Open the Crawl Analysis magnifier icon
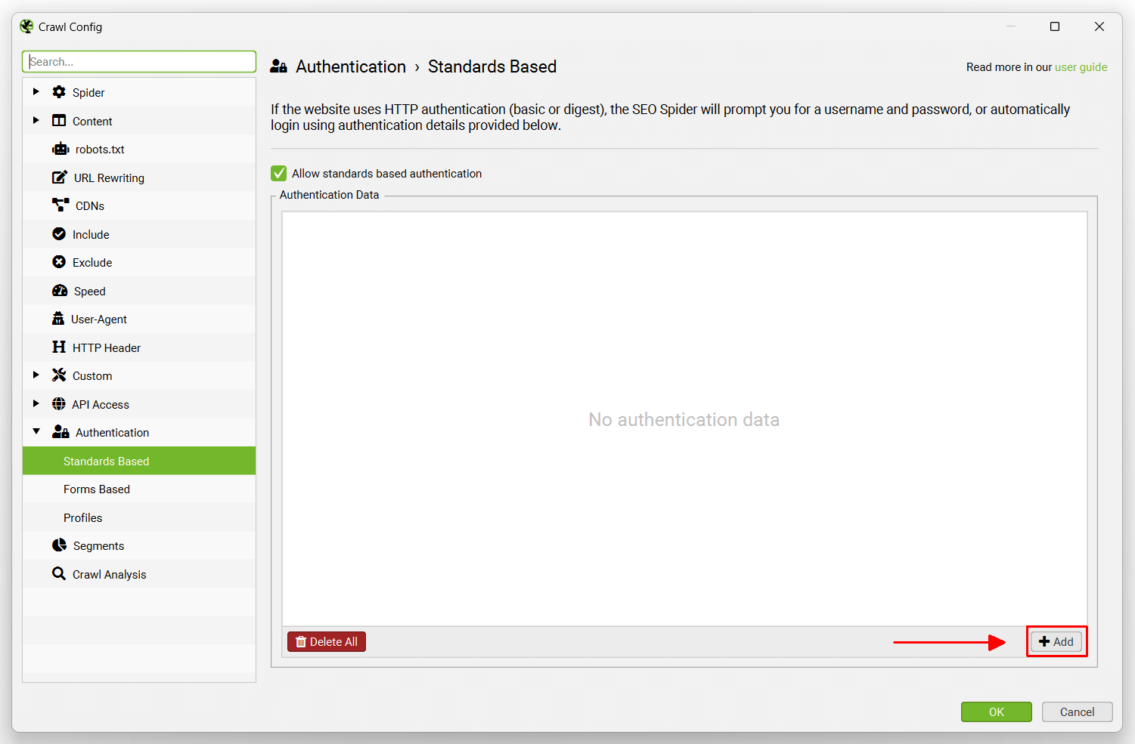The width and height of the screenshot is (1135, 744). point(59,573)
